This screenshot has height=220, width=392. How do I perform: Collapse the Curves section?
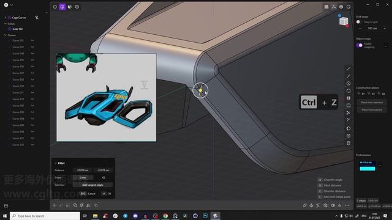tap(6, 35)
